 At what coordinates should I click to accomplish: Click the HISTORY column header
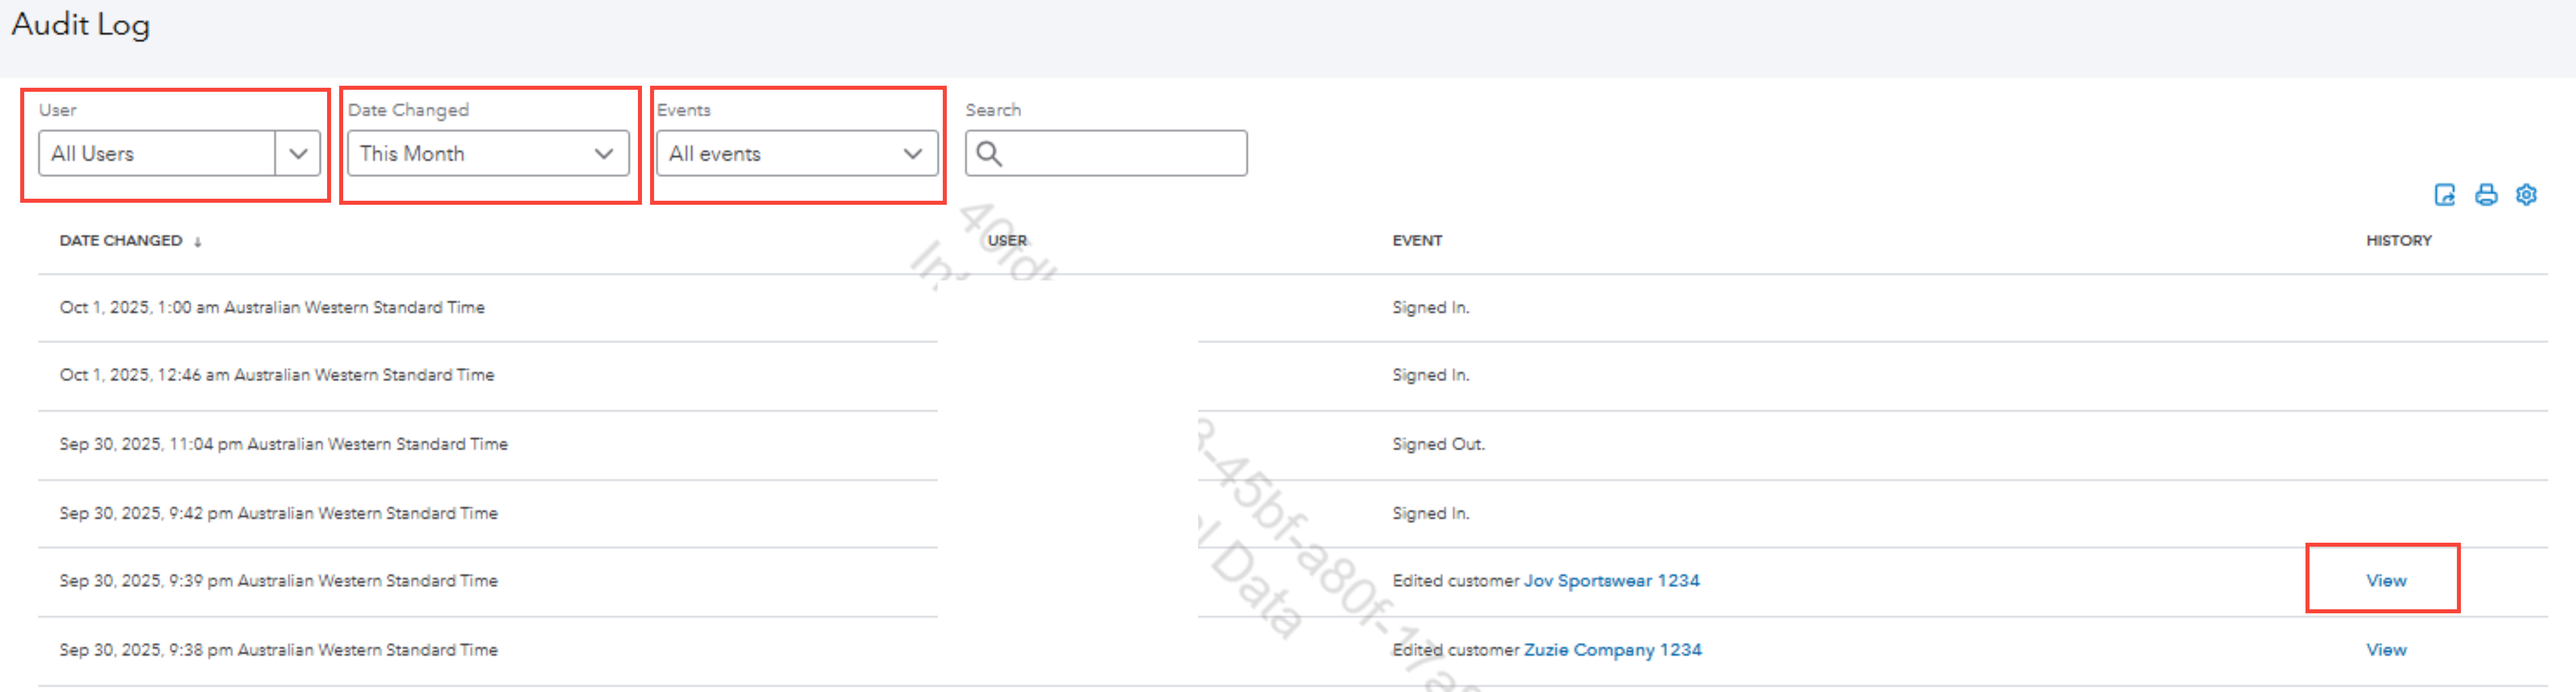[x=2398, y=241]
